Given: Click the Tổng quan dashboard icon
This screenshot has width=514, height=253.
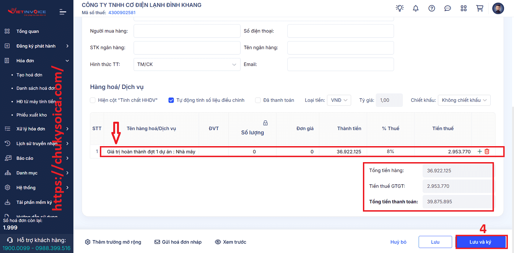Looking at the screenshot, I should pyautogui.click(x=7, y=31).
